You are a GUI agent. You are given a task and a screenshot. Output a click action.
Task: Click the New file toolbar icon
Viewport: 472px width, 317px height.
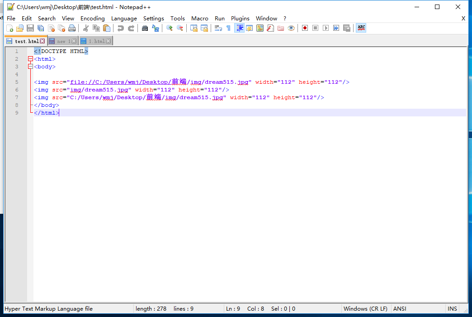pos(9,28)
